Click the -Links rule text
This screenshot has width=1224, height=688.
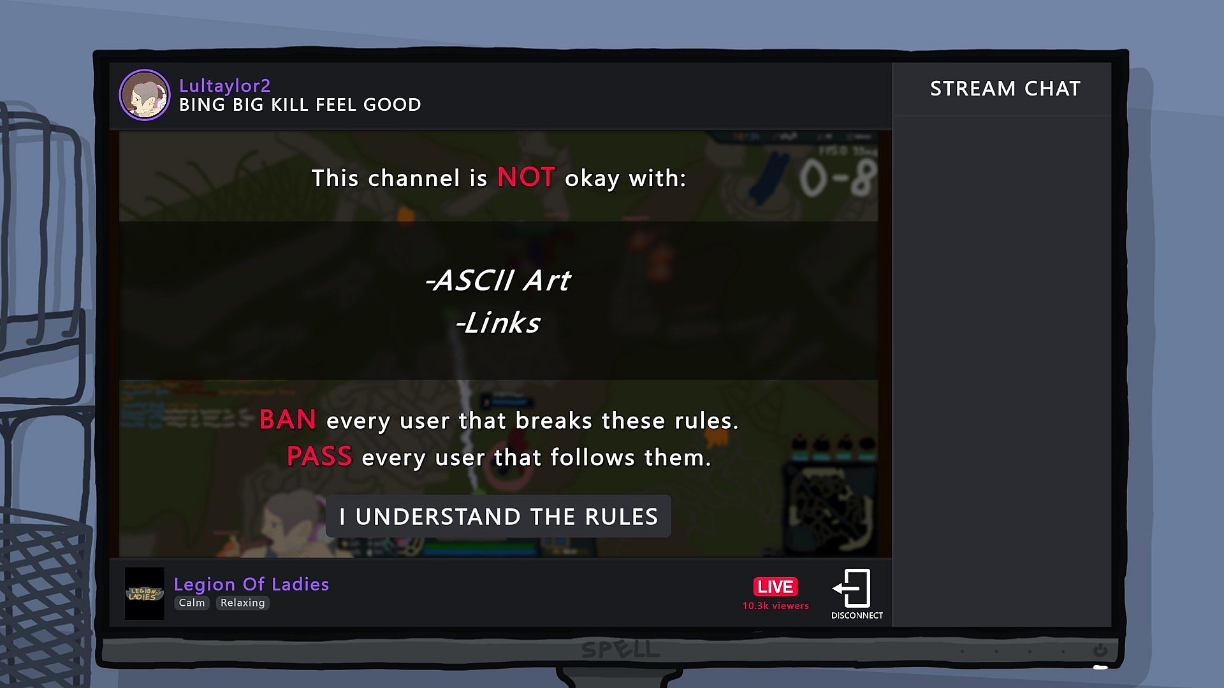[498, 323]
